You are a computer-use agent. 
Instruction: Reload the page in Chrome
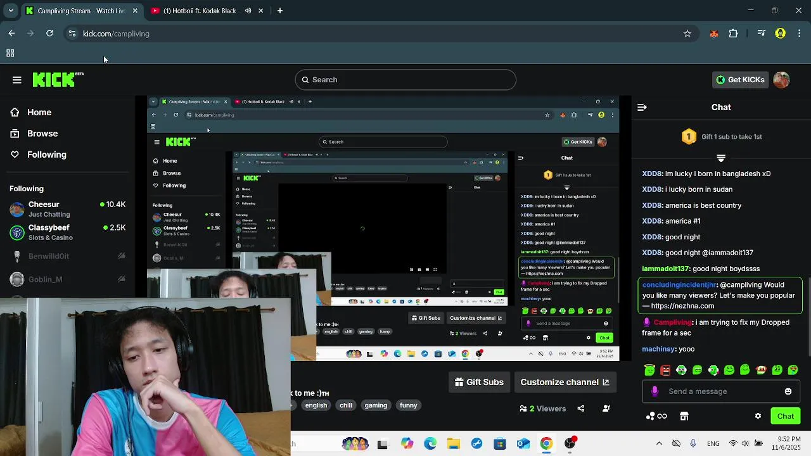49,34
